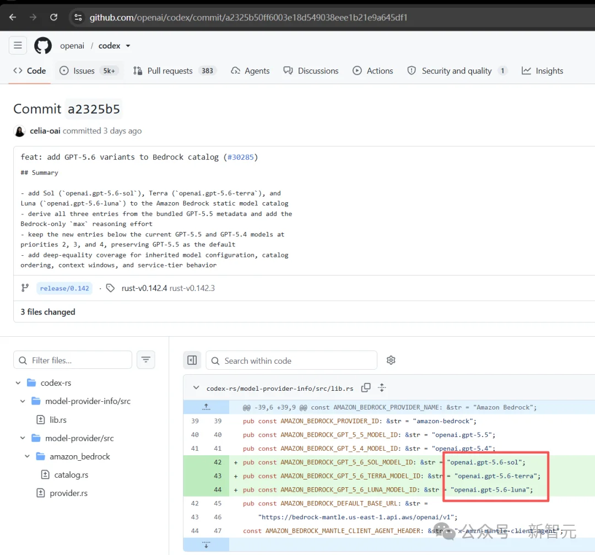Open the diff view settings gear
Screen dimensions: 595x555
(391, 360)
